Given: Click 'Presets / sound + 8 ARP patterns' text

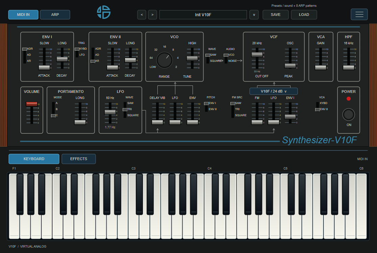Looking at the screenshot, I should [x=294, y=5].
